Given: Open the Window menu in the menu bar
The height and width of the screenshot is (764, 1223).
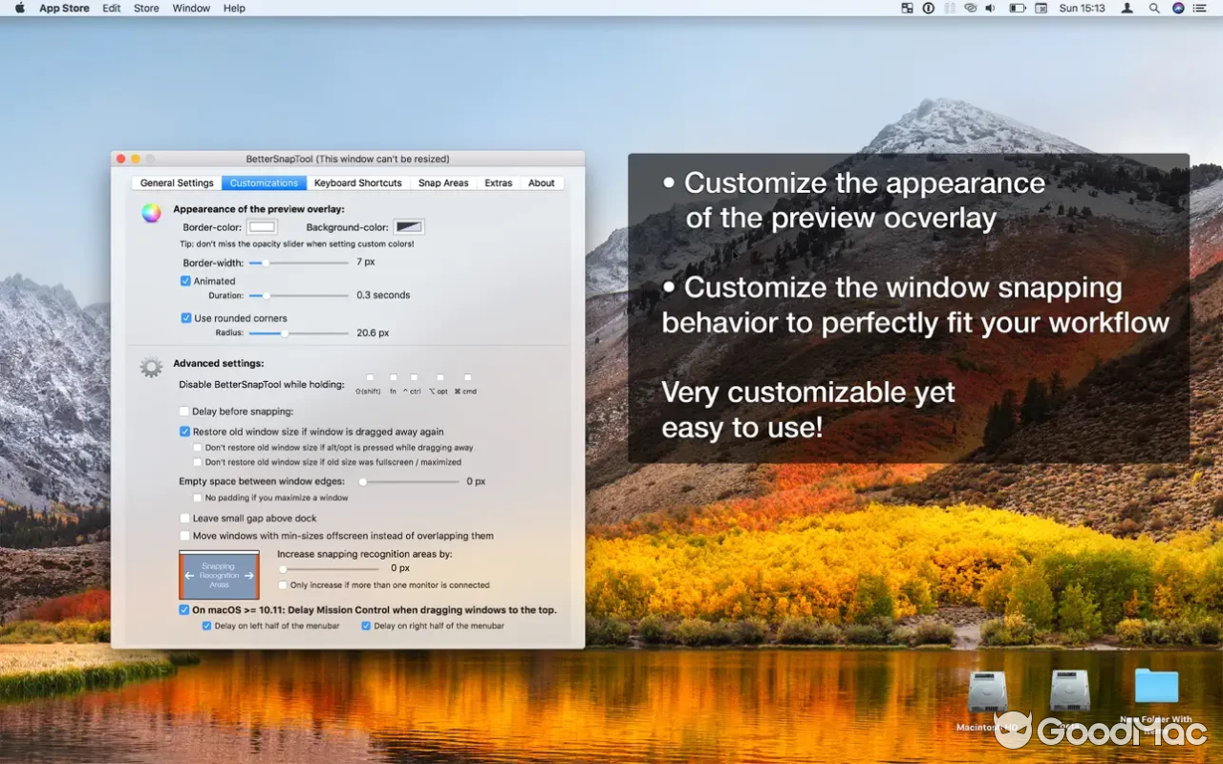Looking at the screenshot, I should [191, 8].
